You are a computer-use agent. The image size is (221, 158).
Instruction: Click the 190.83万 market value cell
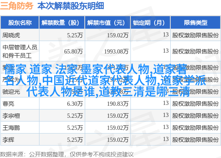click(x=118, y=104)
